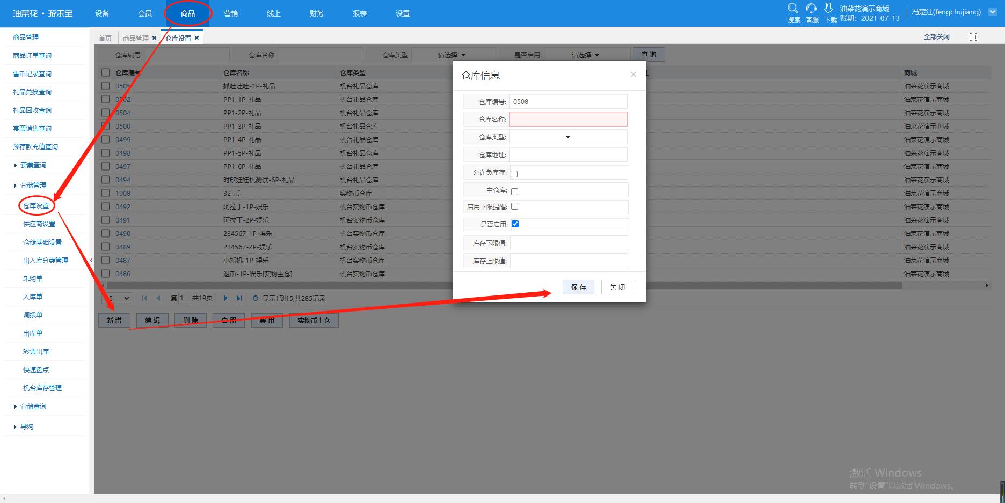Click the 库存上限值 input field
1005x503 pixels.
(568, 261)
